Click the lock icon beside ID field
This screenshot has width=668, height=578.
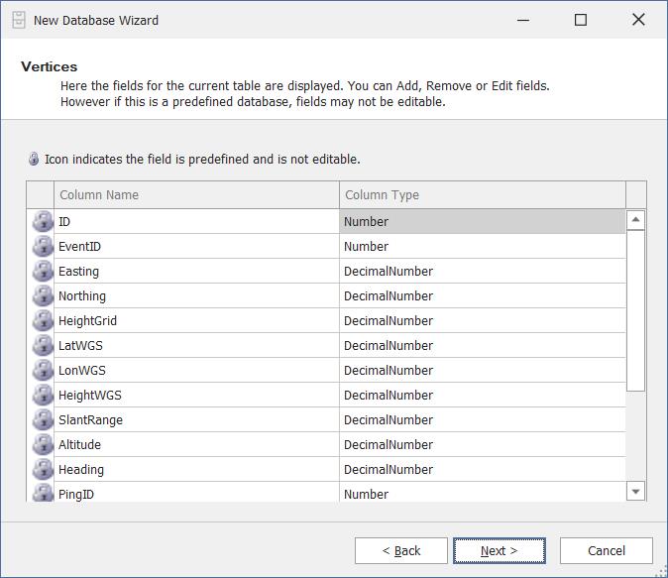point(43,221)
